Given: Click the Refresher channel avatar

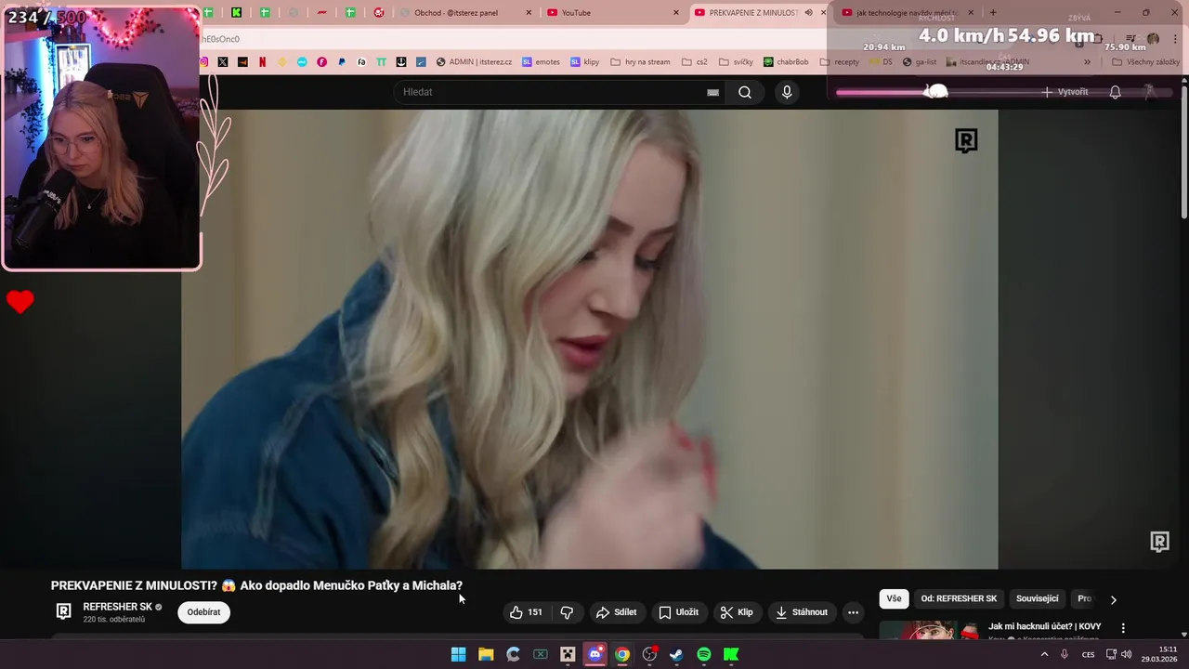Looking at the screenshot, I should click(63, 611).
